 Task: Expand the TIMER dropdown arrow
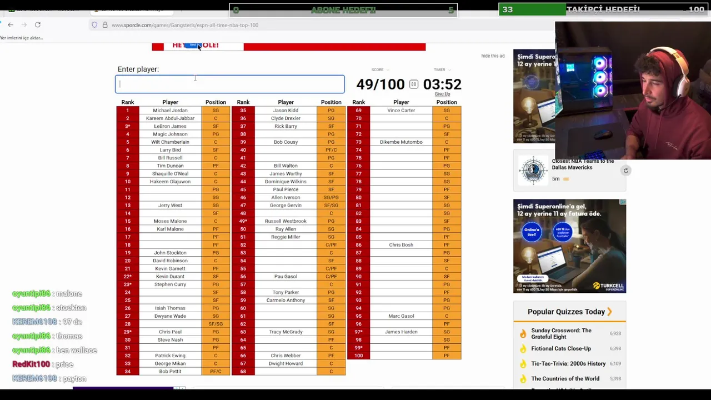[x=449, y=70]
